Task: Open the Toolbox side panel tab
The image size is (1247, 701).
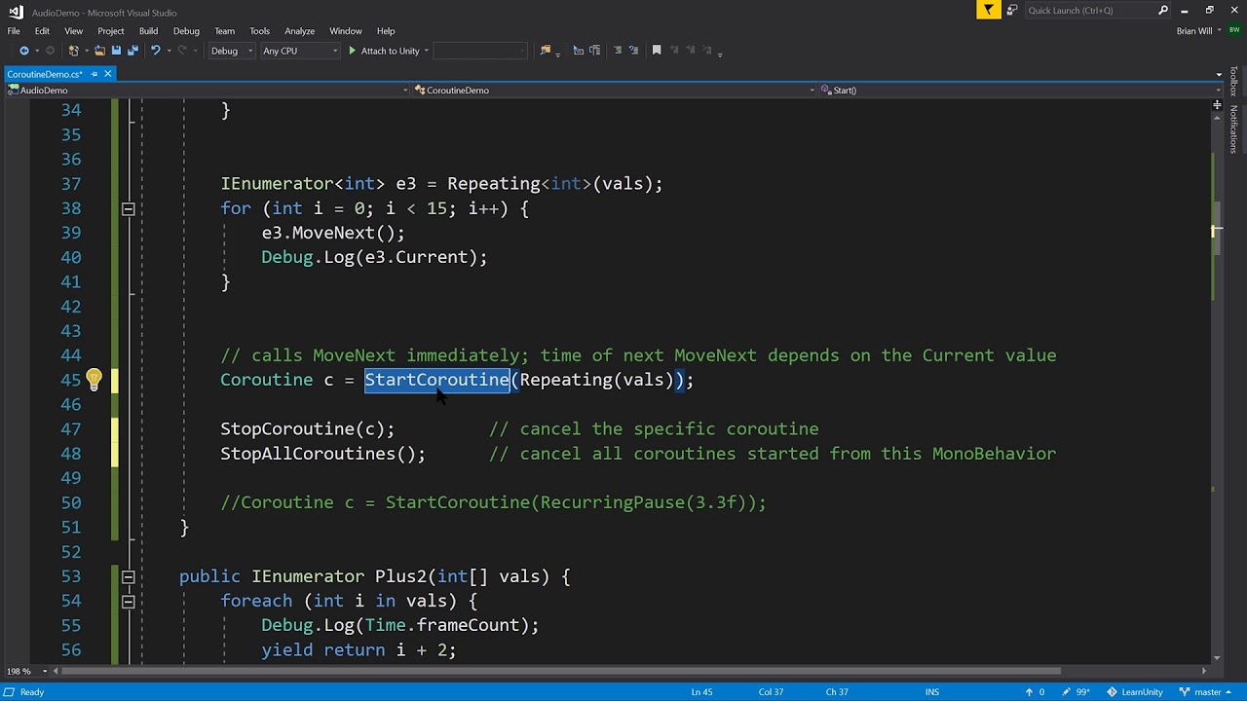Action: tap(1233, 82)
